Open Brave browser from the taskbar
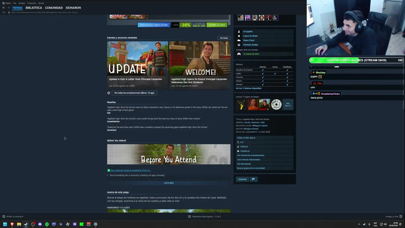The image size is (405, 228). (x=12, y=224)
